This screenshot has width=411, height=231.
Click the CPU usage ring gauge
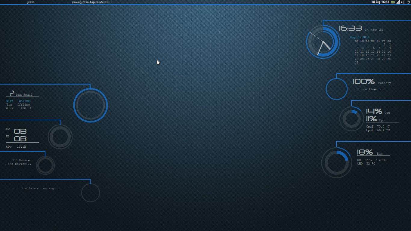coord(352,119)
